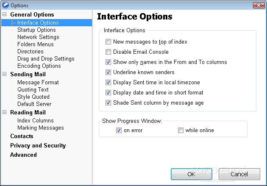The width and height of the screenshot is (267, 186).
Task: Collapse the Reading Mail tree section
Action: point(4,112)
